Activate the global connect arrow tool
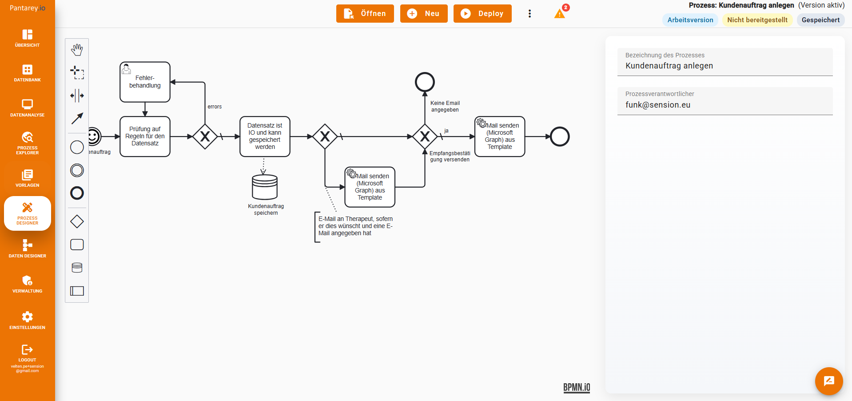This screenshot has width=852, height=401. (77, 119)
